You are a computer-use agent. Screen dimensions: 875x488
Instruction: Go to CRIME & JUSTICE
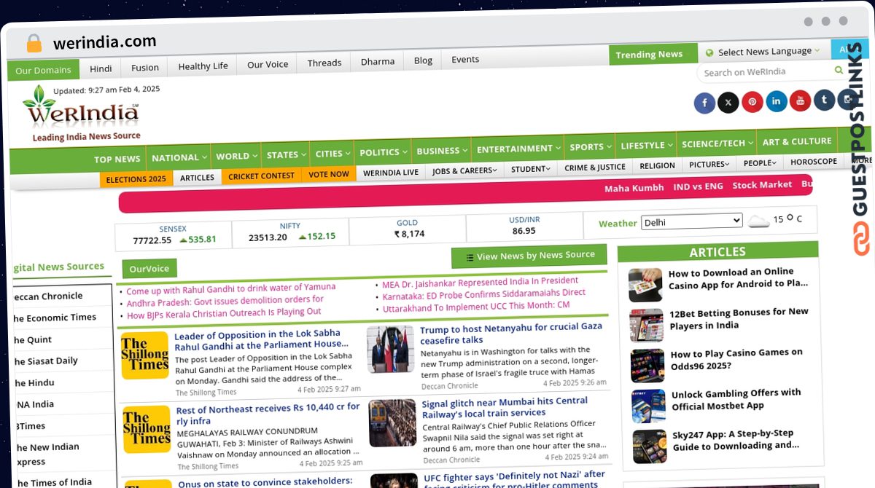[x=595, y=168]
